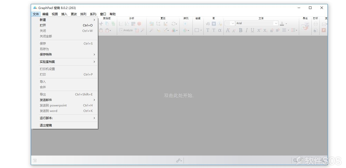This screenshot has height=168, width=346.
Task: Open the 视图 menu
Action: point(55,14)
